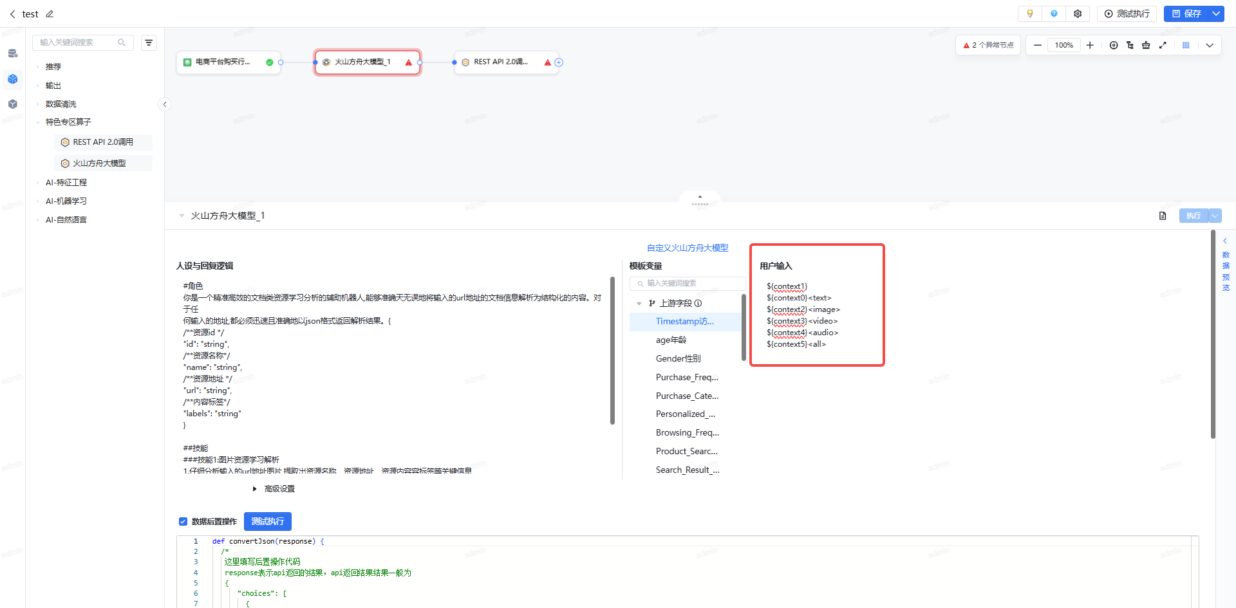The height and width of the screenshot is (608, 1236).
Task: Expand the AI-机器学习 category
Action: (66, 201)
